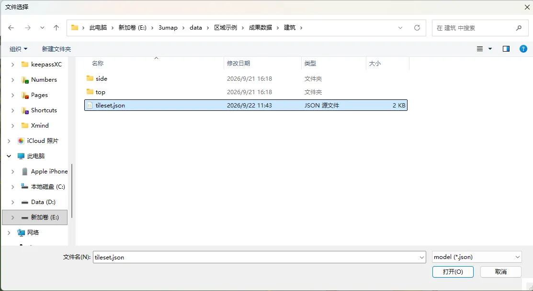Navigate to data in the breadcrumb

[x=196, y=28]
